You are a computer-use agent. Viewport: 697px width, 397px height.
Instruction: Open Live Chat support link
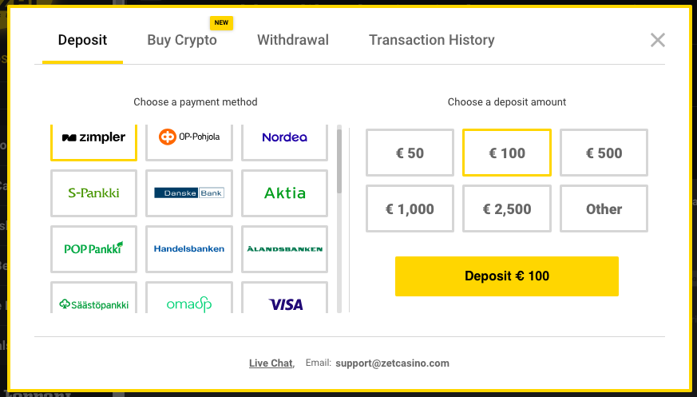[x=271, y=363]
